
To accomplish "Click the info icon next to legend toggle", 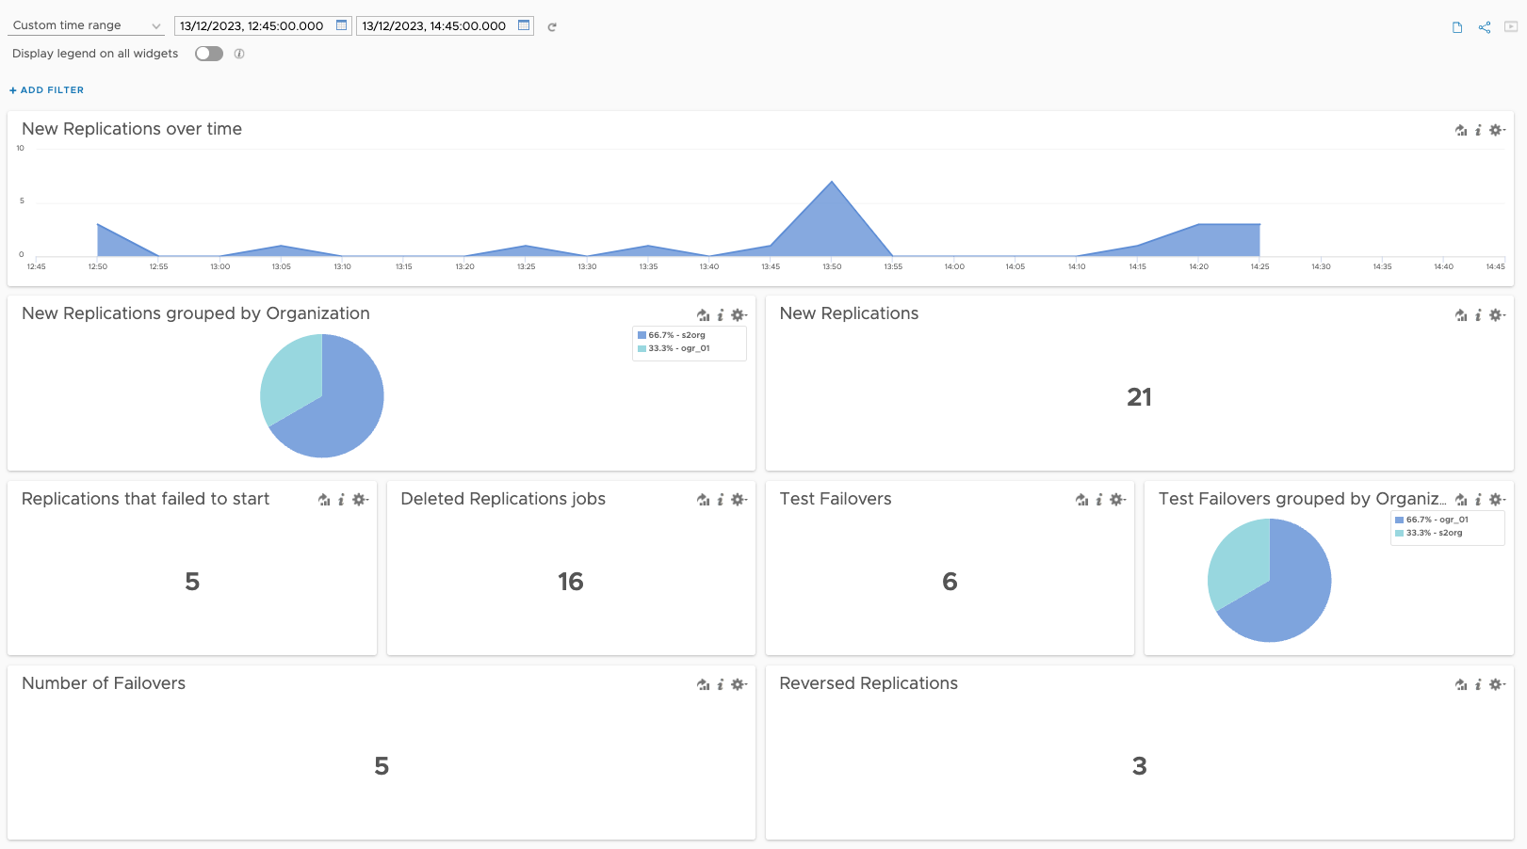I will tap(239, 54).
